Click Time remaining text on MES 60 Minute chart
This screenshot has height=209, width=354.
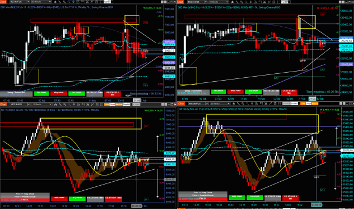tap(146, 93)
